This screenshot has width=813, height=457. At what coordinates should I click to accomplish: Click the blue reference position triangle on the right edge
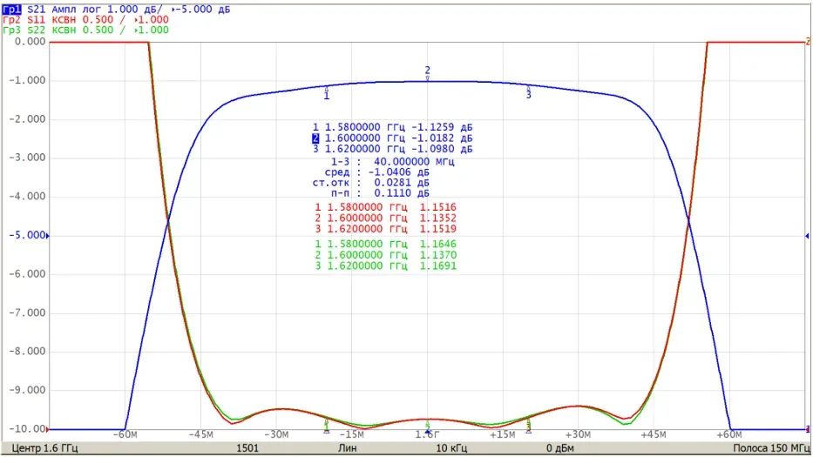pos(807,236)
